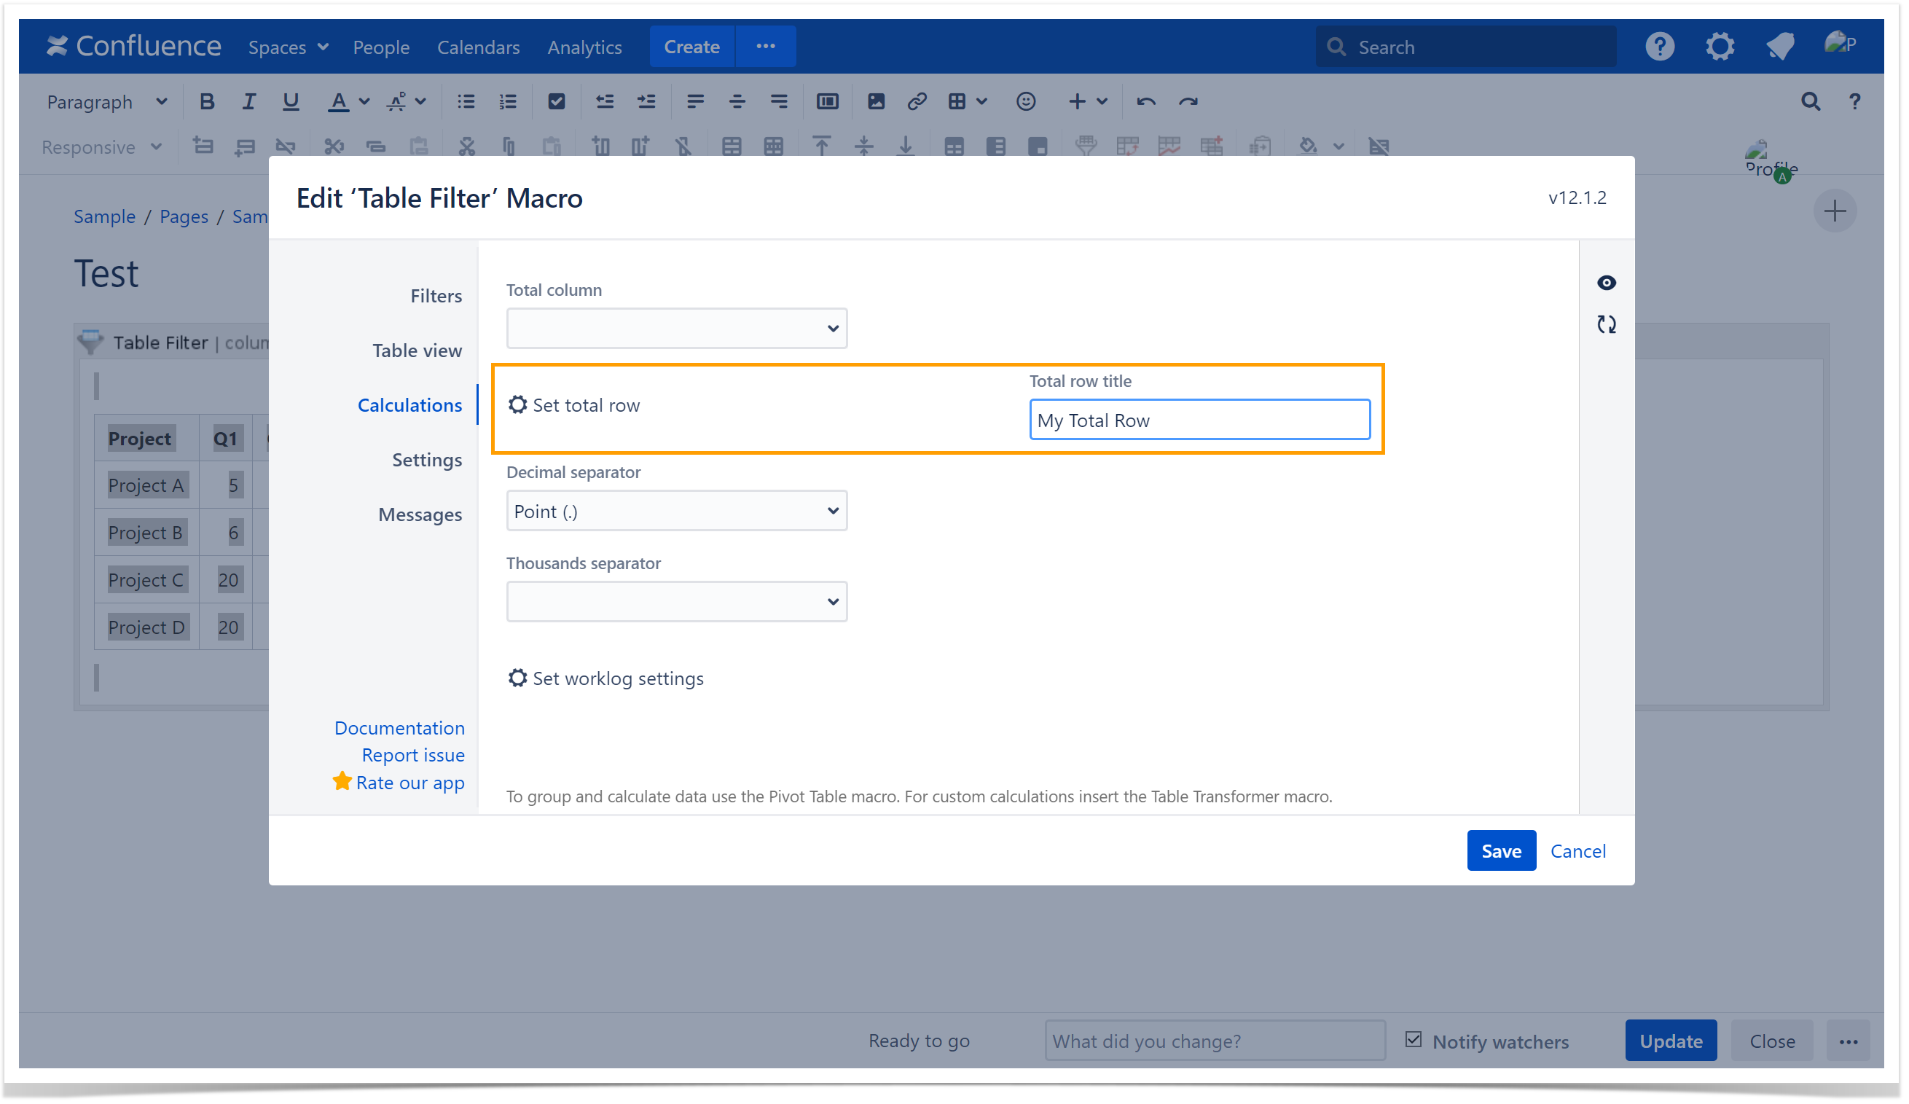Toggle the Set worklog settings option
The image size is (1909, 1104).
[517, 678]
